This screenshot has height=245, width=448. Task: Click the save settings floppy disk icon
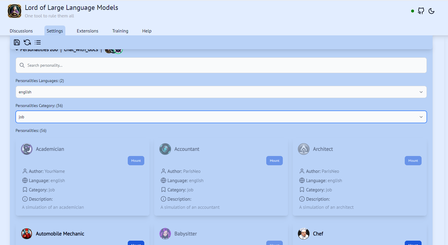(x=17, y=42)
